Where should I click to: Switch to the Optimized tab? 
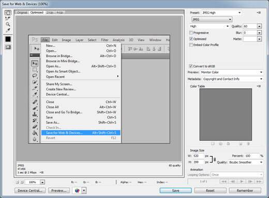tap(37, 12)
